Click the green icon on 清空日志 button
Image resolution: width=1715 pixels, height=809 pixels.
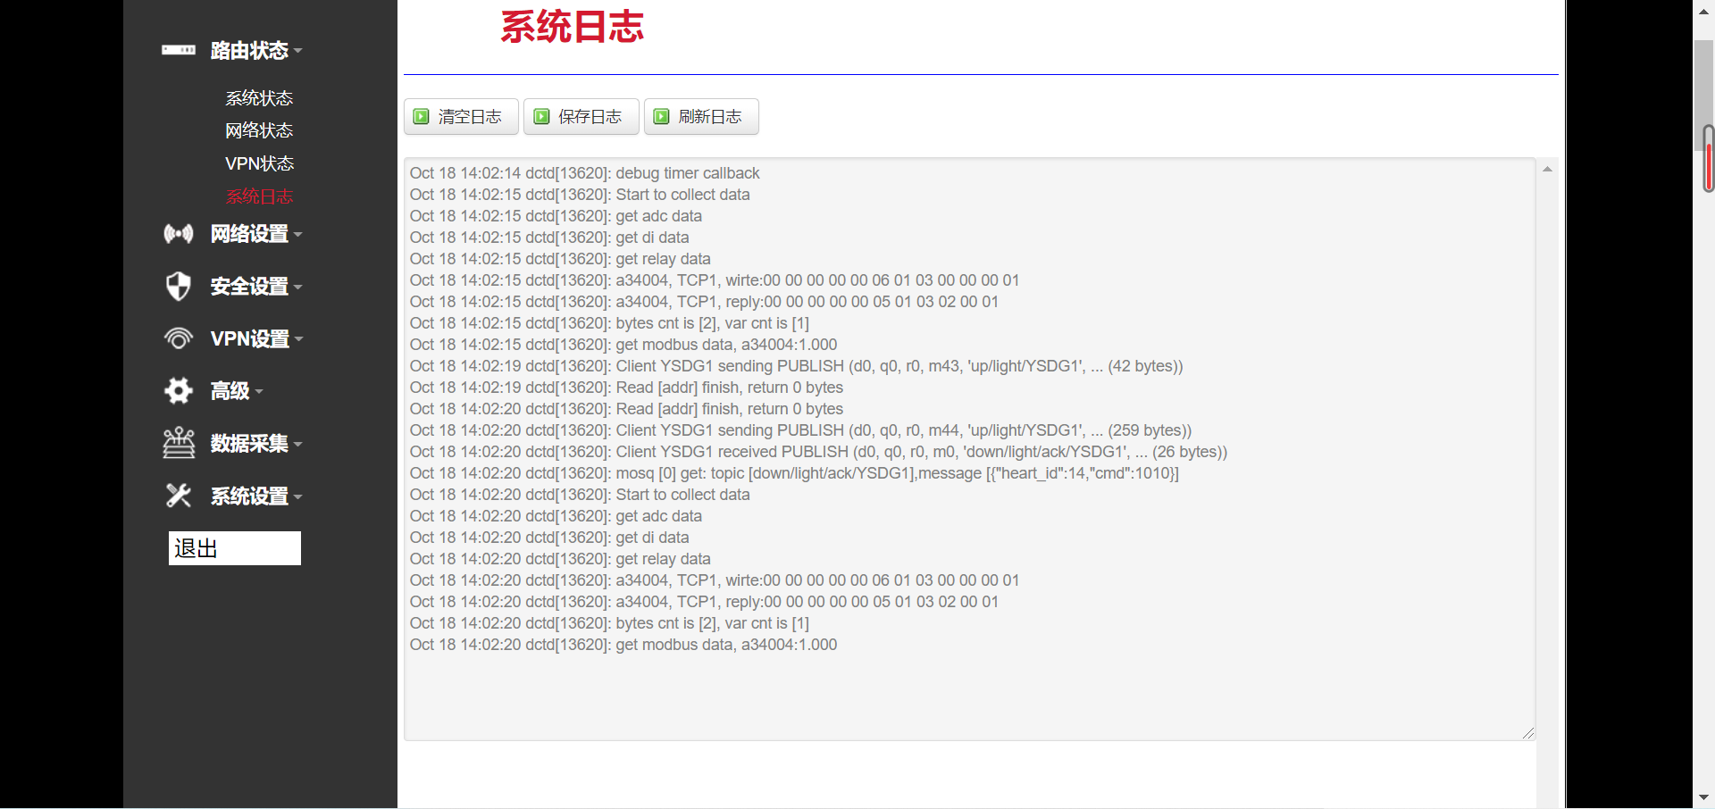pyautogui.click(x=421, y=116)
